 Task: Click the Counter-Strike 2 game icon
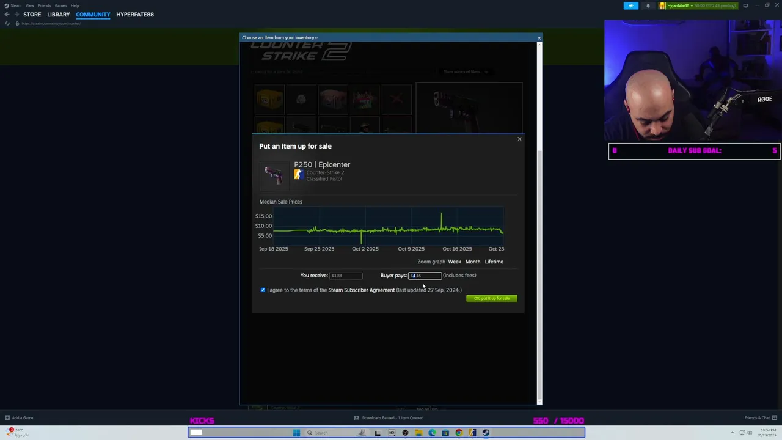tap(298, 175)
